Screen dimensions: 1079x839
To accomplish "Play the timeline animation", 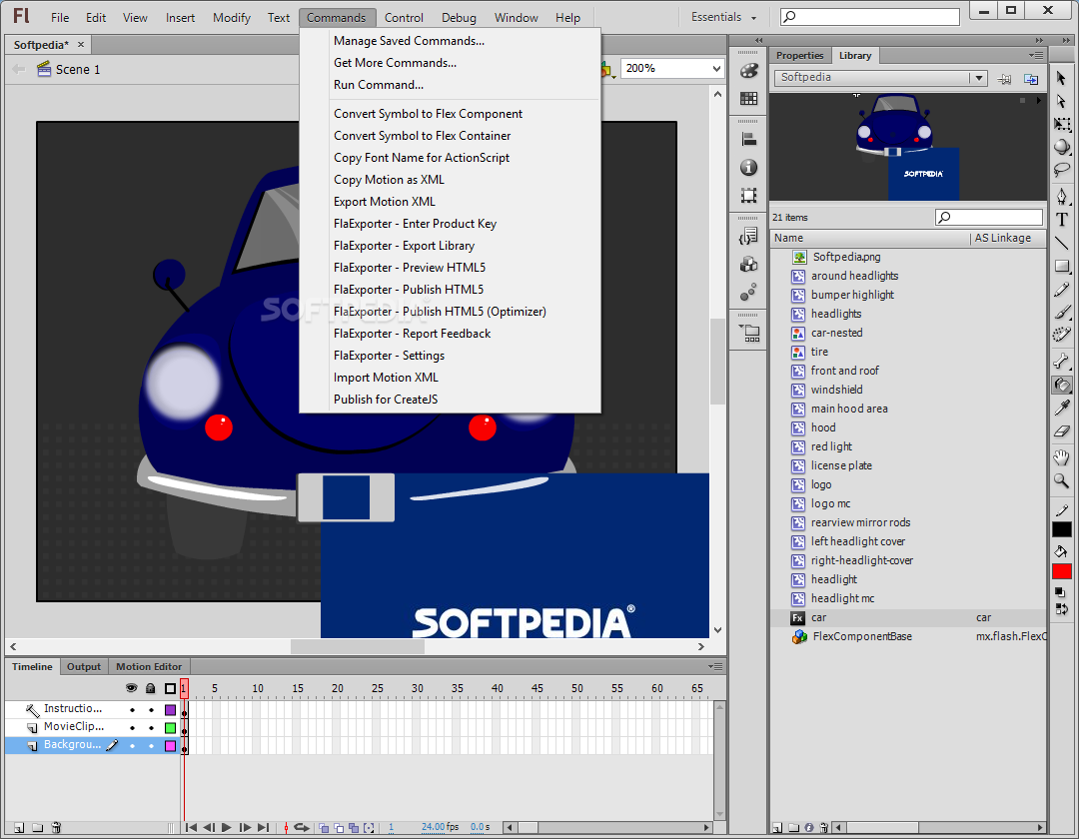I will 227,827.
